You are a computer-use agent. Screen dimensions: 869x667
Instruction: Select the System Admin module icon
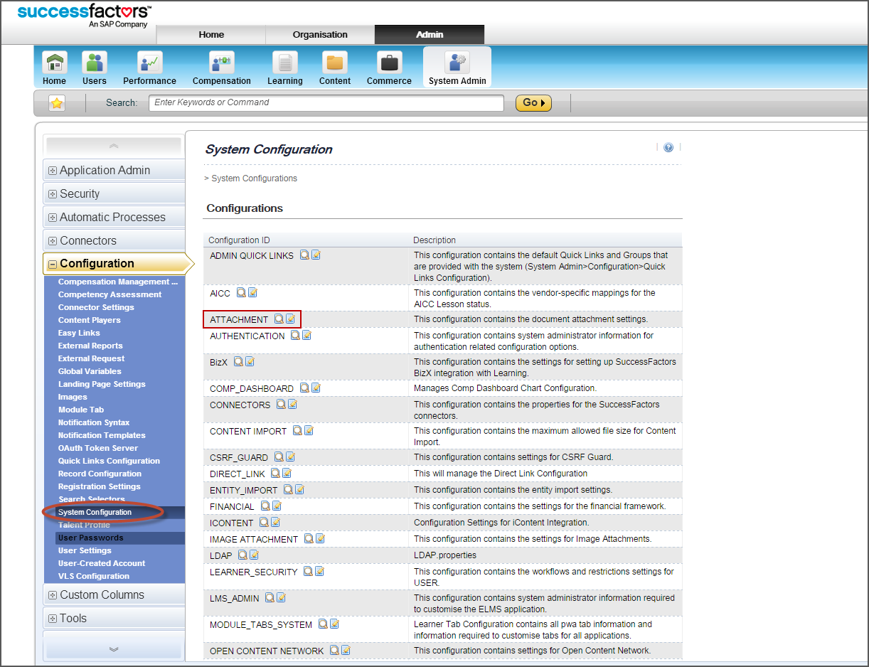457,63
